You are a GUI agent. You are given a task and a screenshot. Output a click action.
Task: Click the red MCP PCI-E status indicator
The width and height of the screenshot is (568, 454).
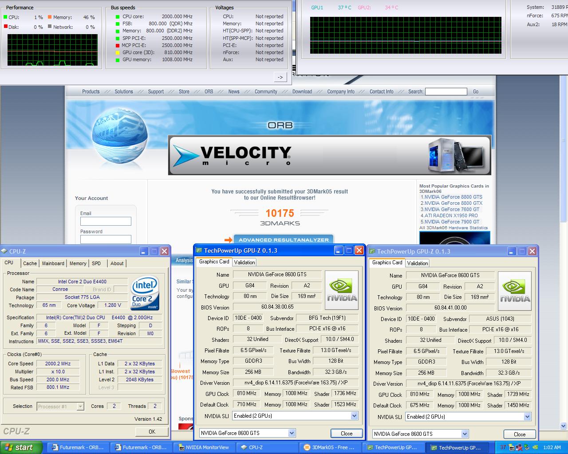pyautogui.click(x=118, y=45)
